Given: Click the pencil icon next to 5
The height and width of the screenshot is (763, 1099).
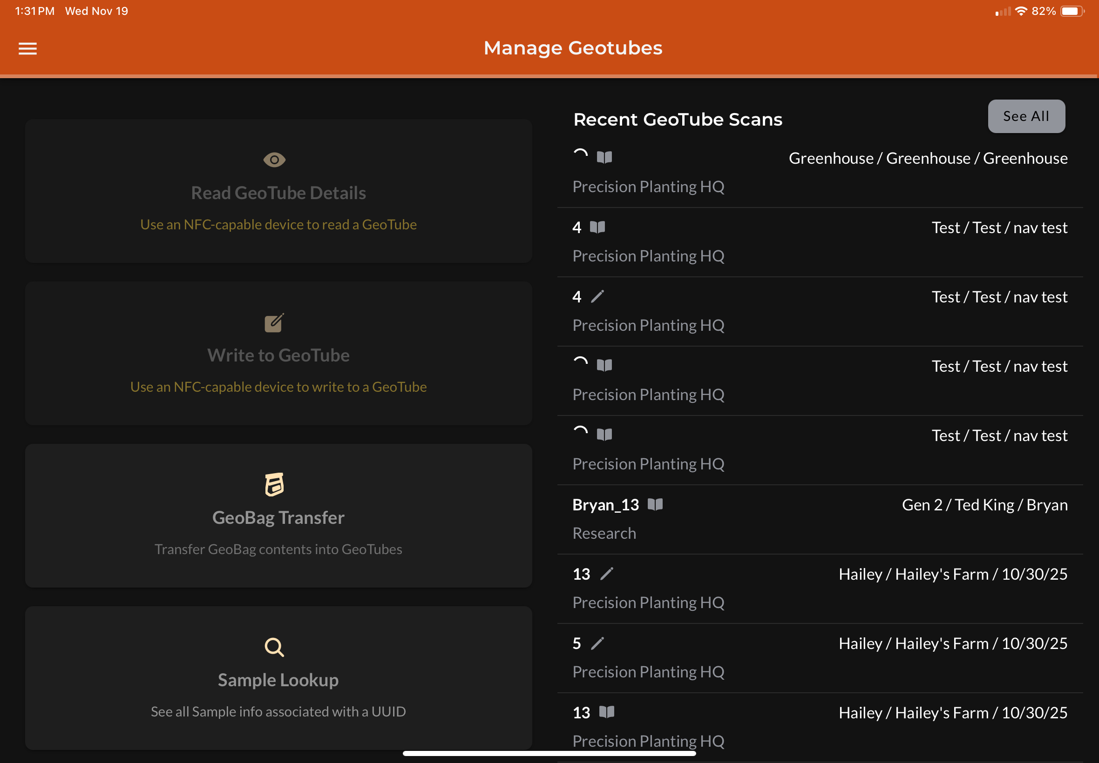Looking at the screenshot, I should pos(597,643).
